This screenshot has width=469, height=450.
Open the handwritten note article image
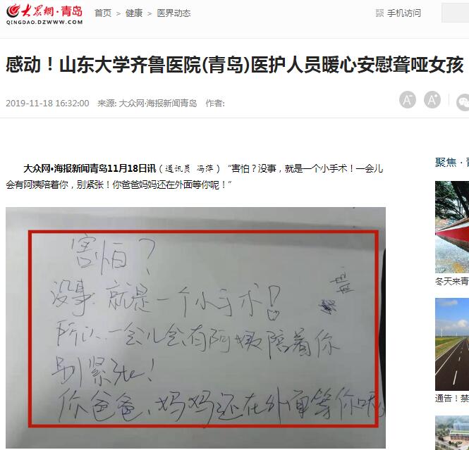click(195, 327)
